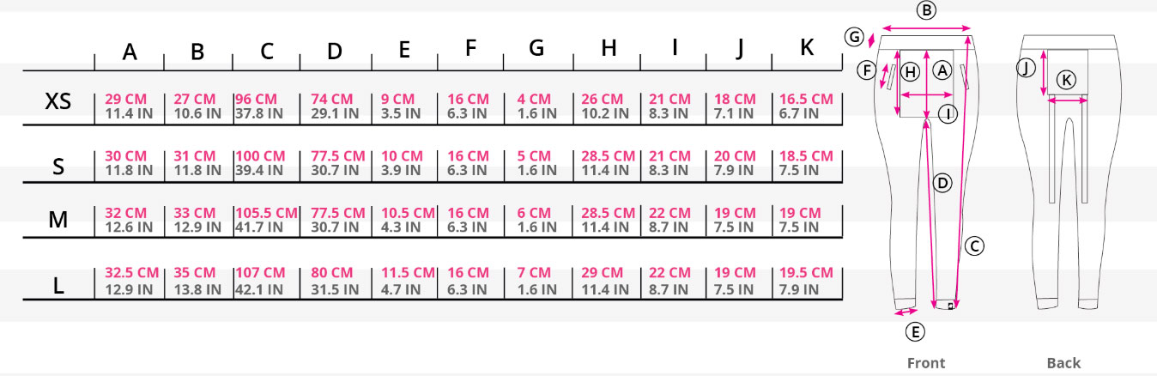Click the circled A marker on front diagram
This screenshot has height=376, width=1157.
942,70
